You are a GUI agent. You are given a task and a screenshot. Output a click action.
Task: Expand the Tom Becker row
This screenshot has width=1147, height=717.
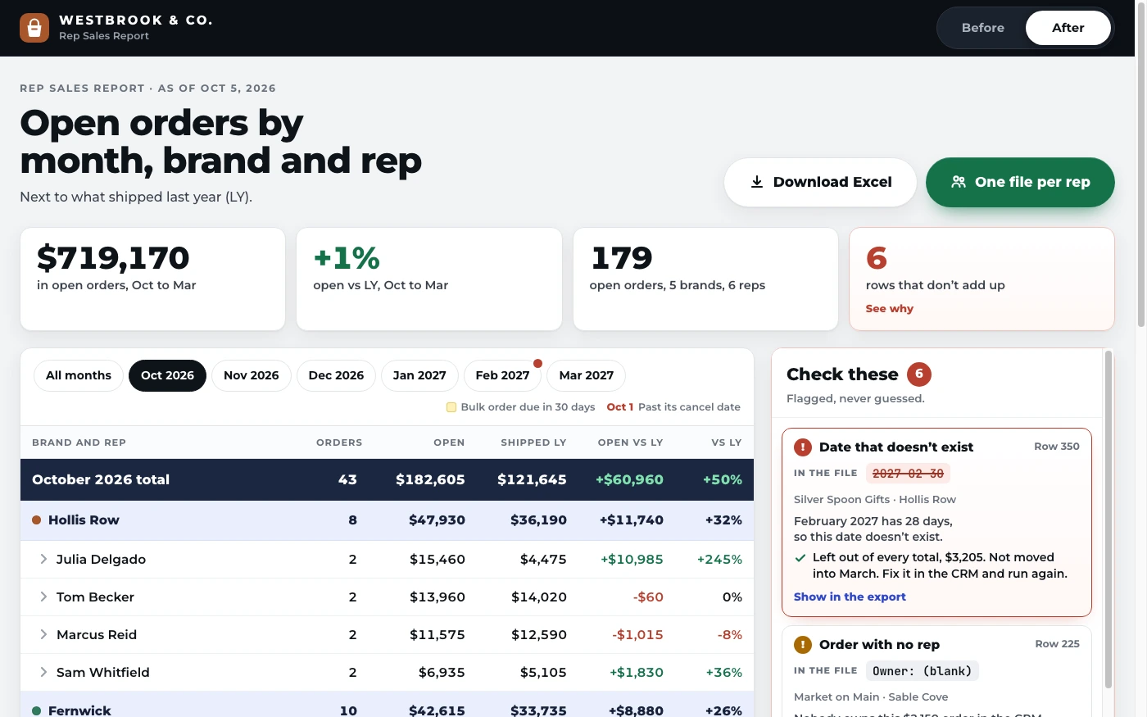[x=43, y=597]
